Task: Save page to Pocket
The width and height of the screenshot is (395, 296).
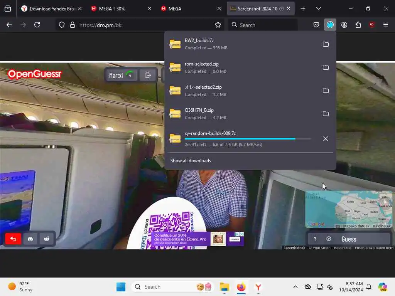Action: point(316,25)
